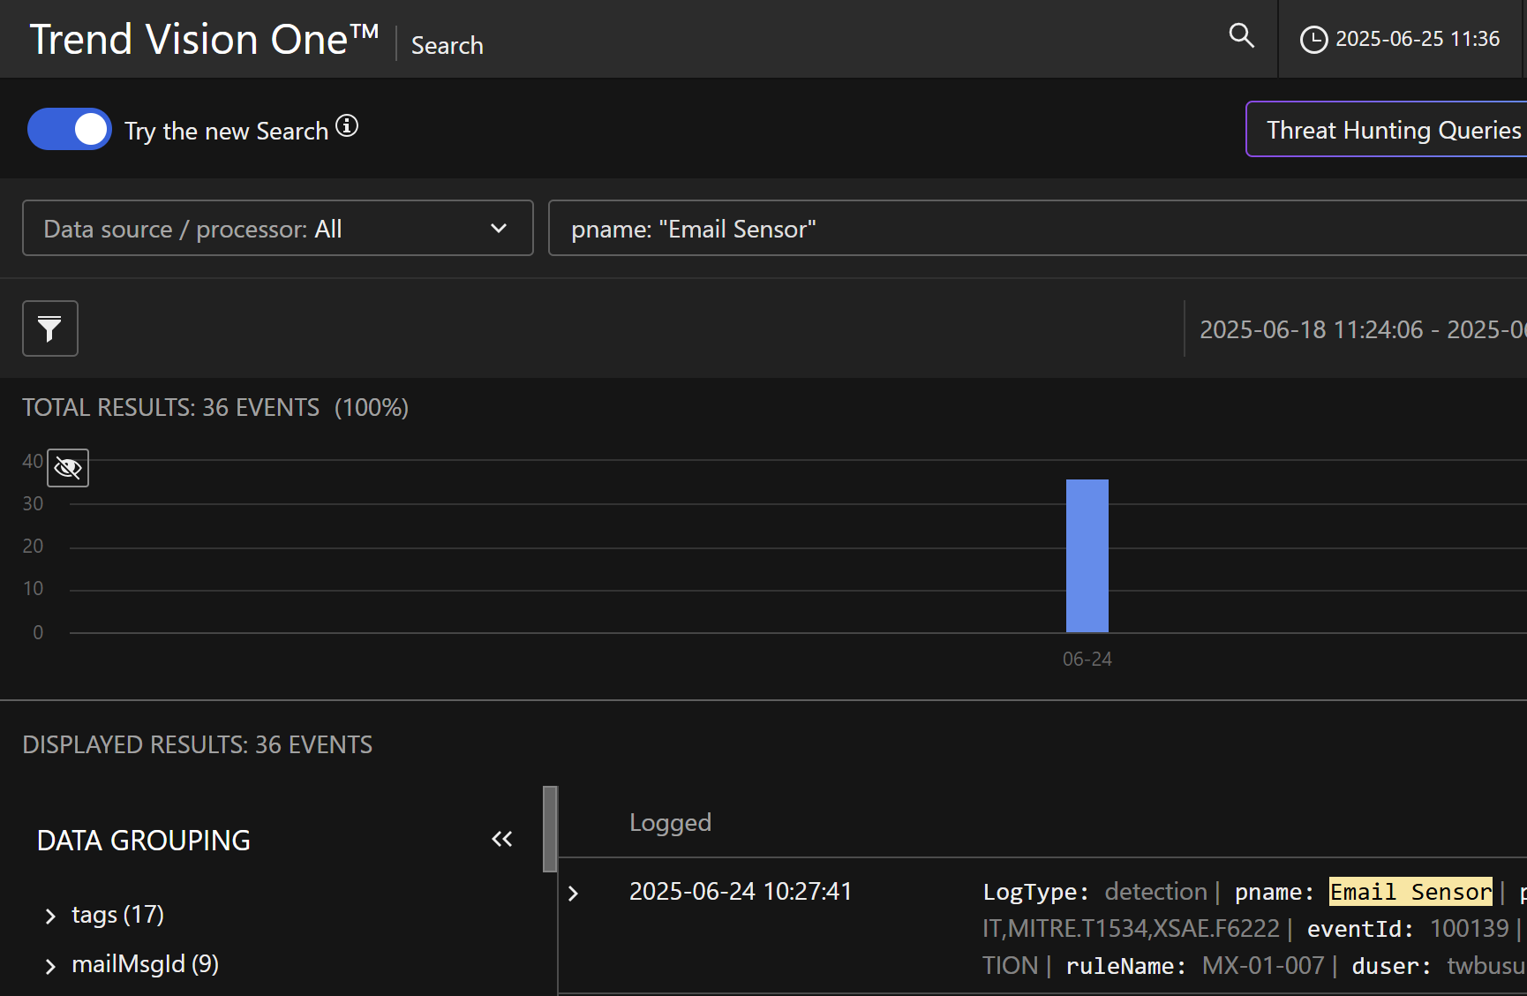Click the magnifier search icon in header

[x=1241, y=36]
